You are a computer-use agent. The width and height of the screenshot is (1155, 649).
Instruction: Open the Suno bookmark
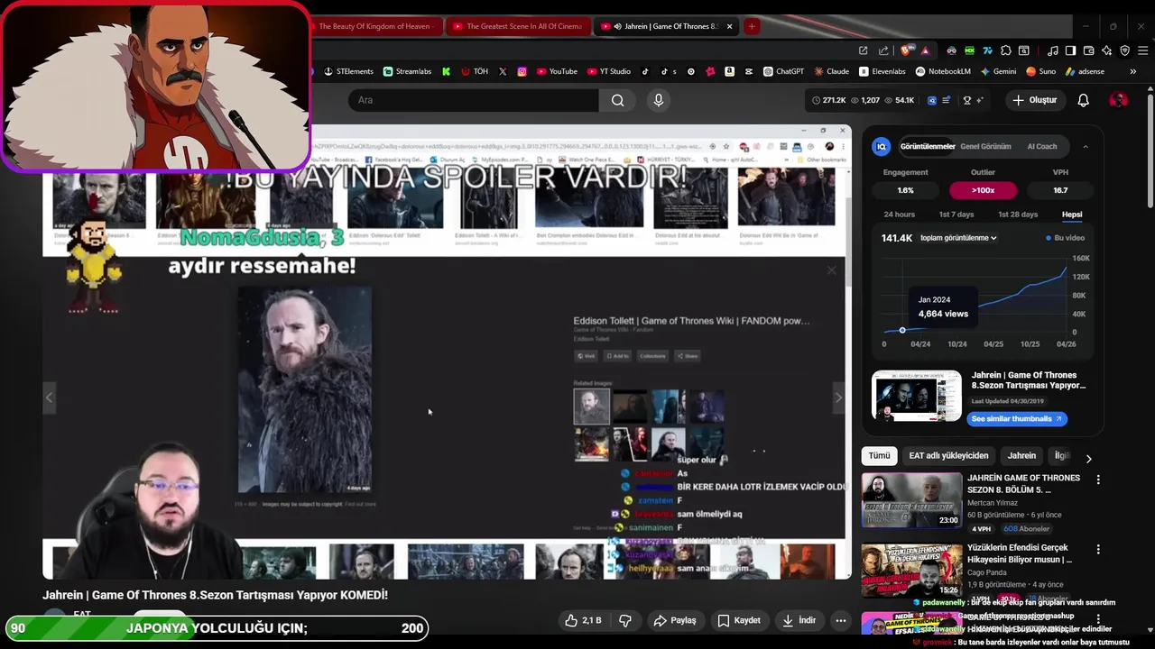pos(1041,71)
